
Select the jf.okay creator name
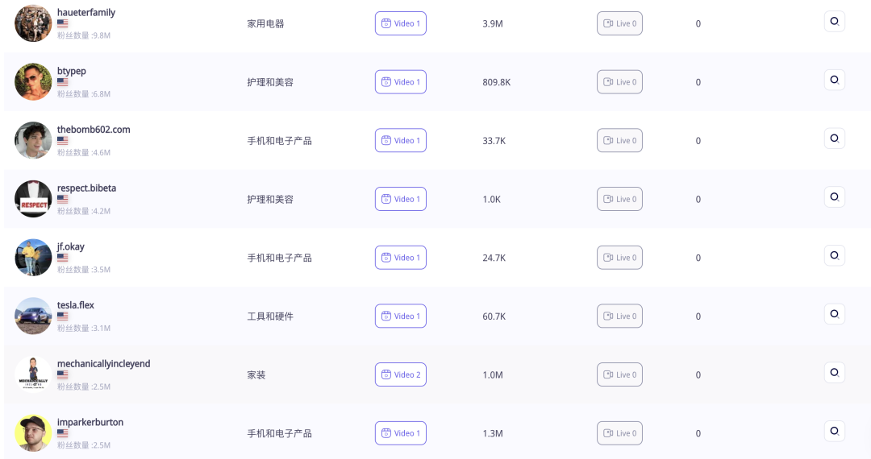pos(71,246)
